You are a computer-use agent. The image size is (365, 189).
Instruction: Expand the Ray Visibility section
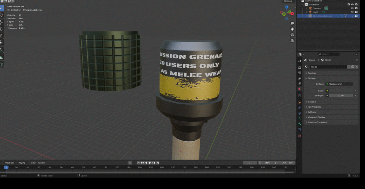314,107
